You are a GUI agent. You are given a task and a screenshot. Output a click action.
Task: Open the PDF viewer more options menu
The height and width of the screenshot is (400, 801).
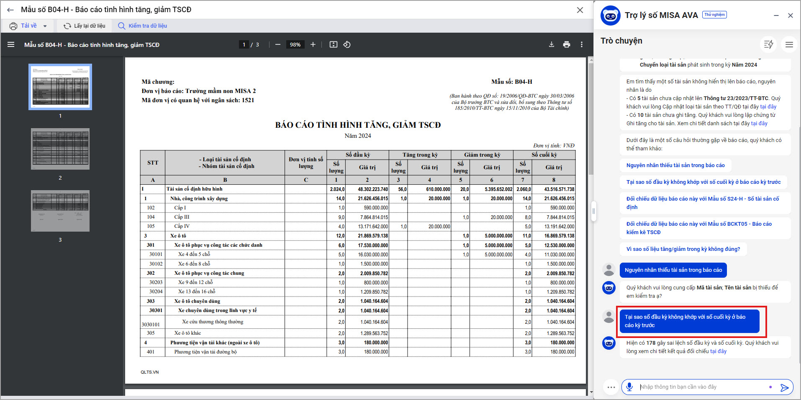(x=581, y=44)
